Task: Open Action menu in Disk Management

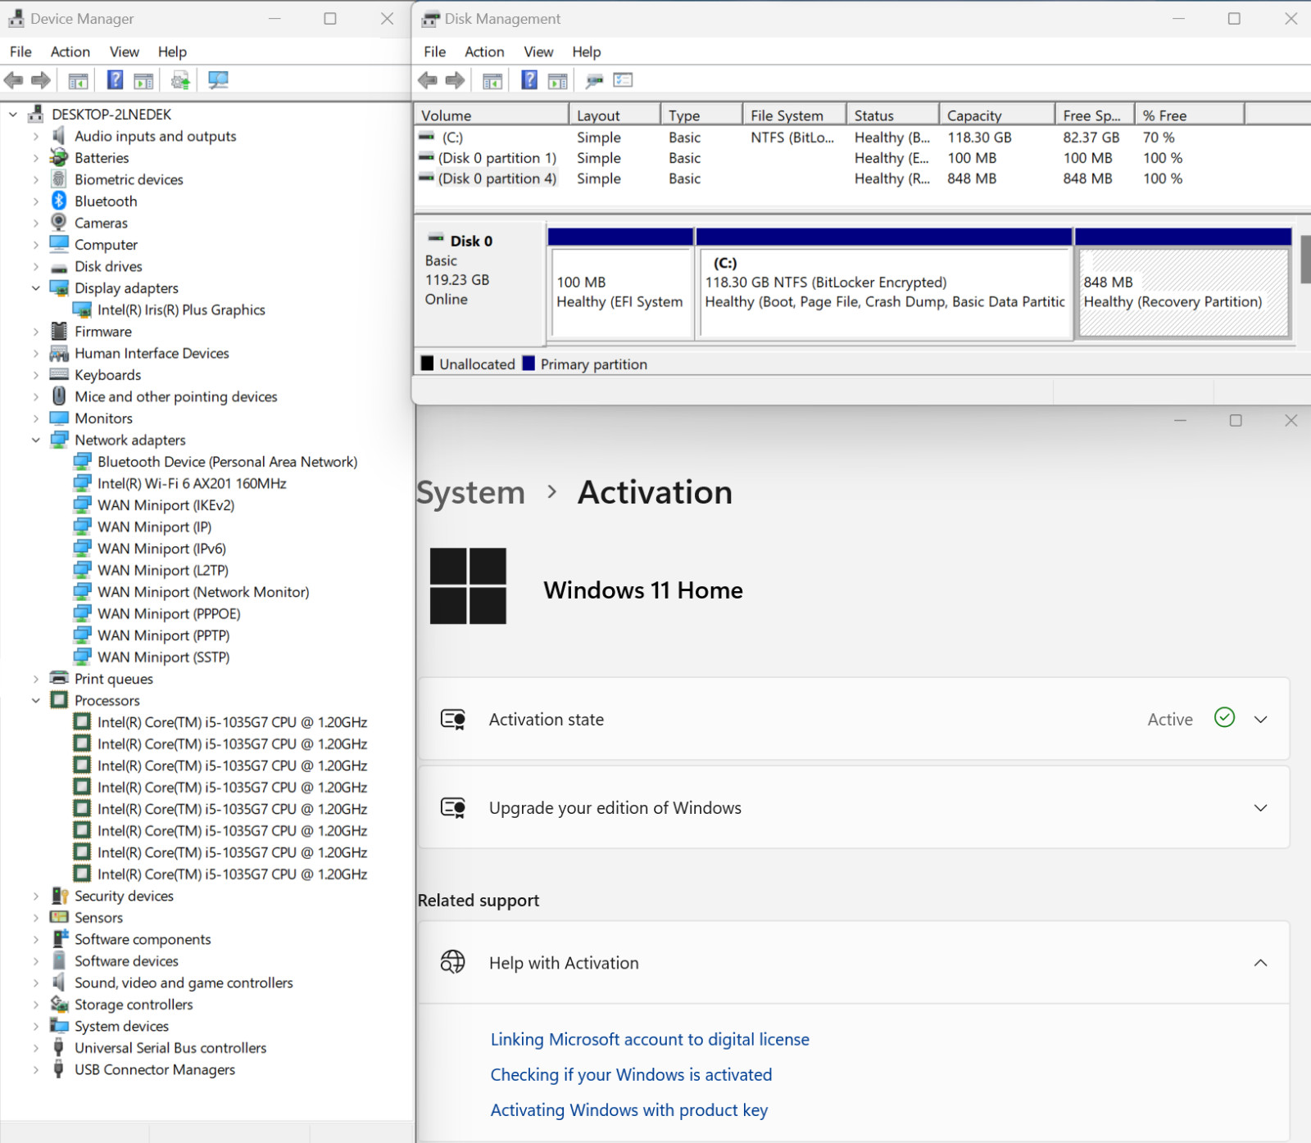Action: (x=484, y=52)
